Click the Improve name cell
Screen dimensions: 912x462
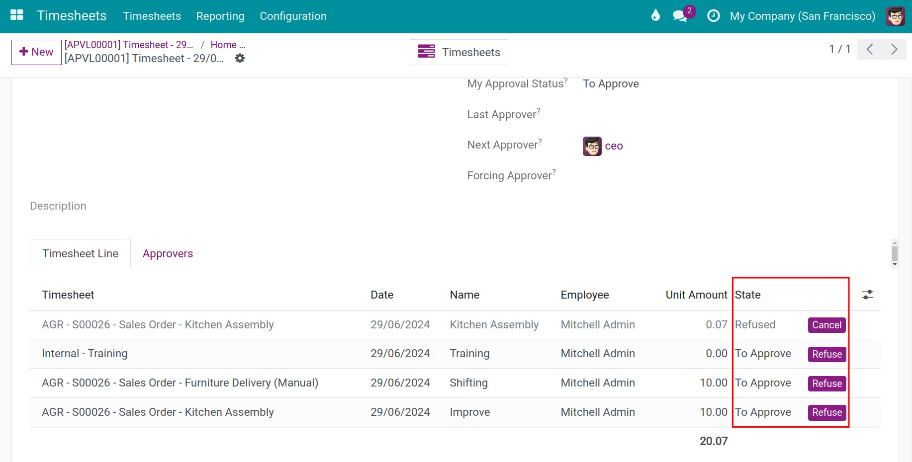[469, 412]
